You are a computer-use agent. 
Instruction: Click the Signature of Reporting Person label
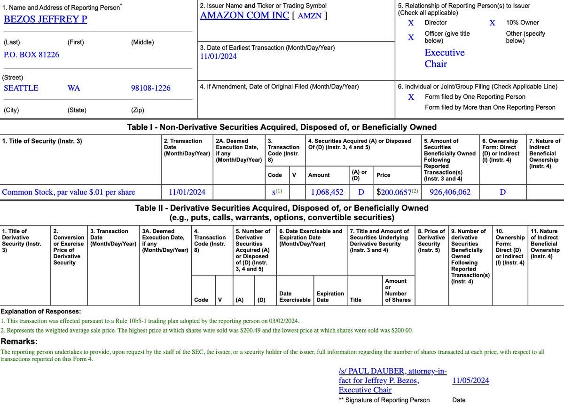(x=384, y=400)
